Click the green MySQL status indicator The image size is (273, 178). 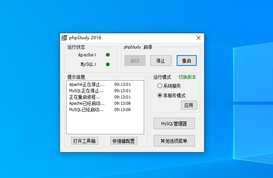tap(108, 64)
